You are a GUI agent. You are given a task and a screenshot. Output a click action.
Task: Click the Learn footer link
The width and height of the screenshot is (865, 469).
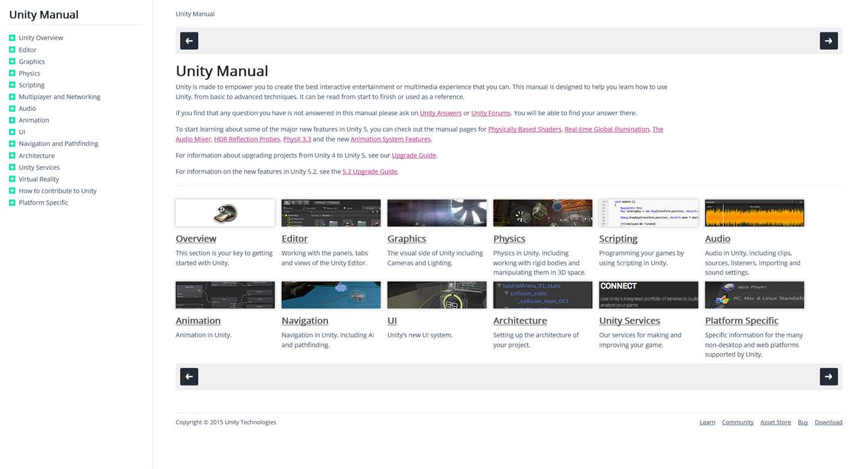[707, 422]
